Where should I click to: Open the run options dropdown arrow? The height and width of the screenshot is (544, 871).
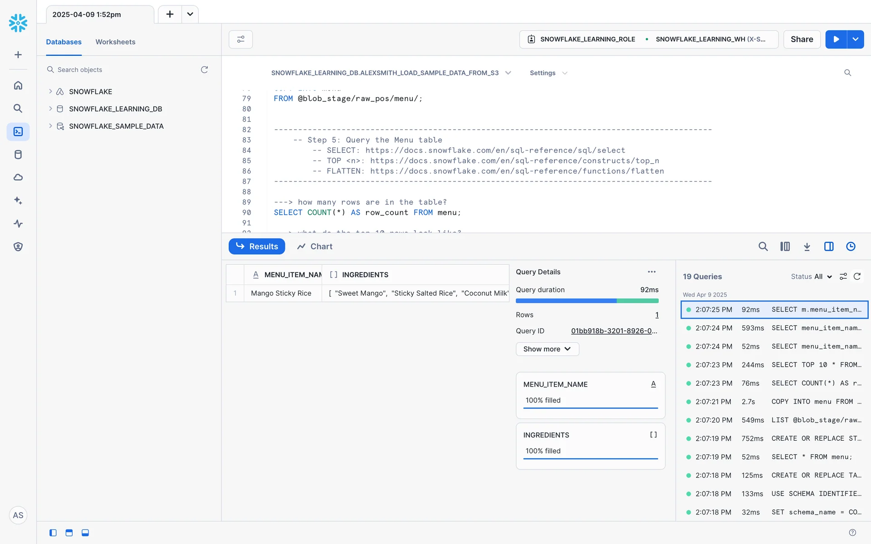[855, 39]
